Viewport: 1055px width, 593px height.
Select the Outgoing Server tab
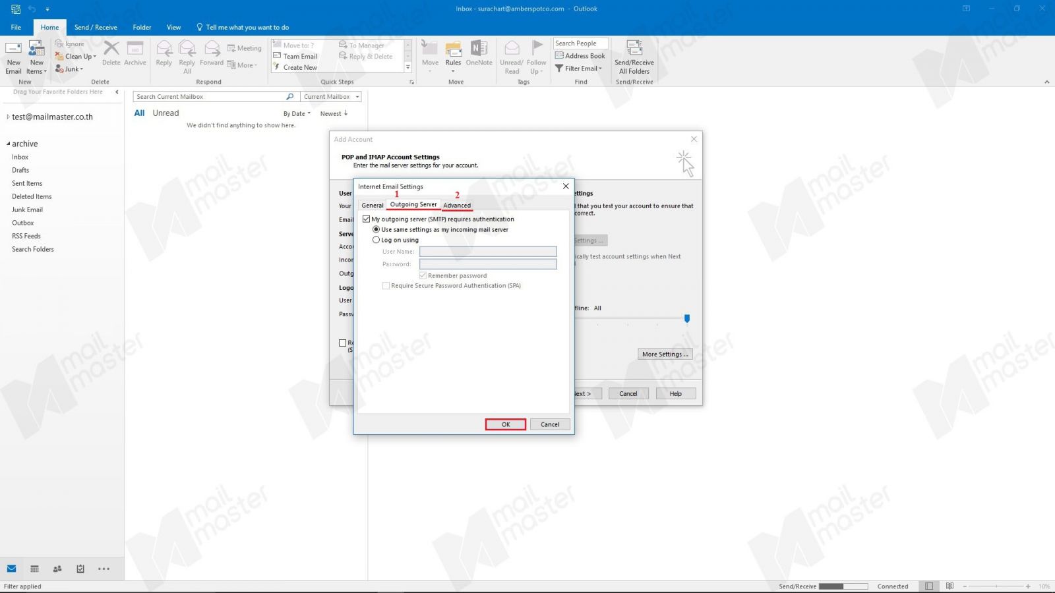click(413, 205)
